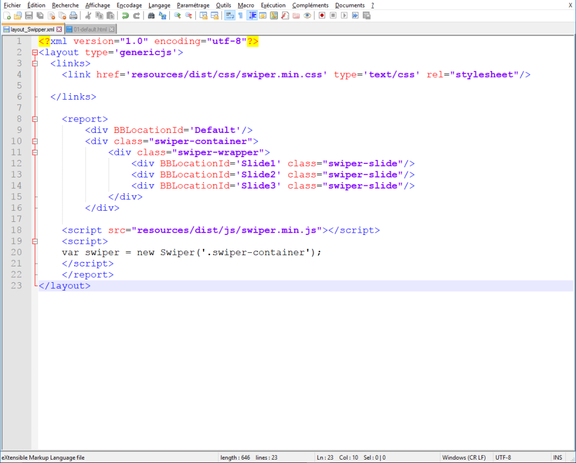Collapse the swiper-container div at line 10
Viewport: 576px width, 463px height.
(x=35, y=141)
